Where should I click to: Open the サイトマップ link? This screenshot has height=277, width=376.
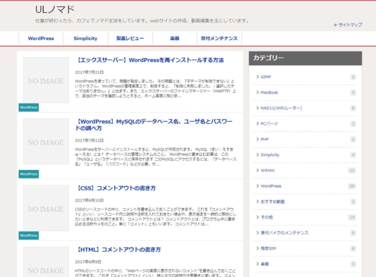click(x=350, y=25)
